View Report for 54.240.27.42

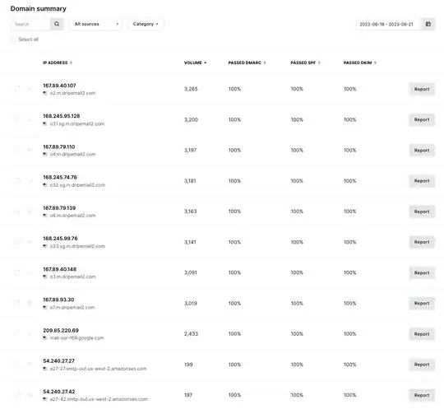coord(422,395)
